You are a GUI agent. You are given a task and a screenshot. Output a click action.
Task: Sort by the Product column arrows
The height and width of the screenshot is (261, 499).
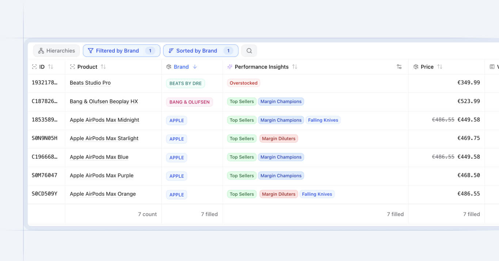tap(103, 67)
